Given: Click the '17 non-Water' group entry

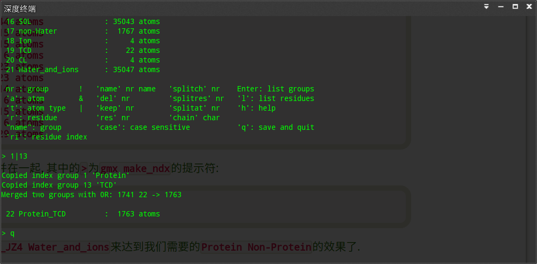Looking at the screenshot, I should pos(82,31).
